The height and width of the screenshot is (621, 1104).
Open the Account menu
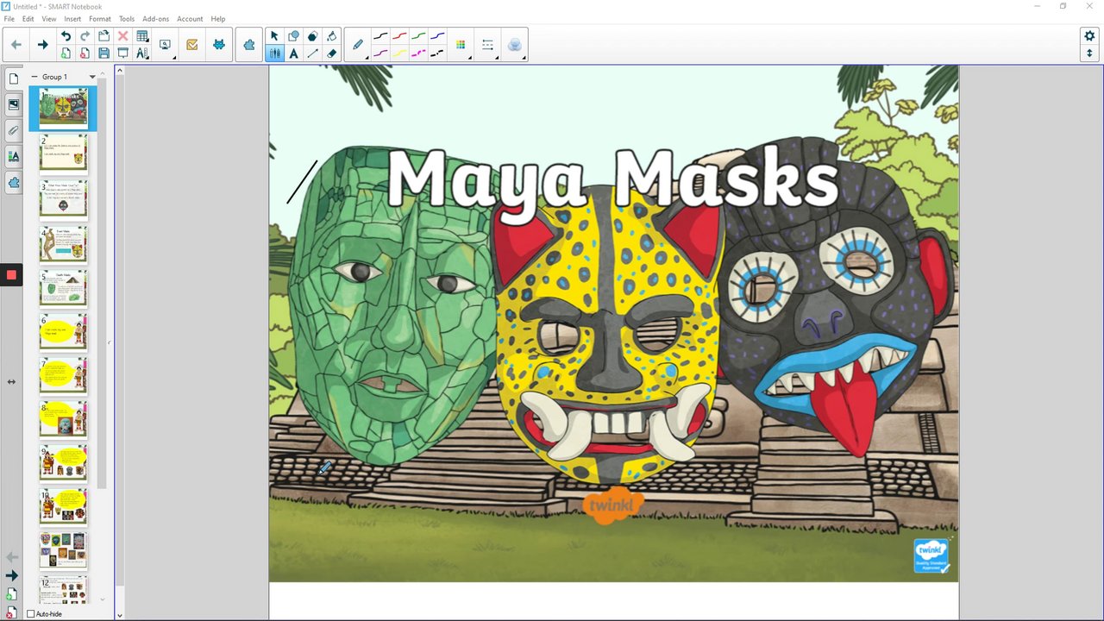[190, 19]
